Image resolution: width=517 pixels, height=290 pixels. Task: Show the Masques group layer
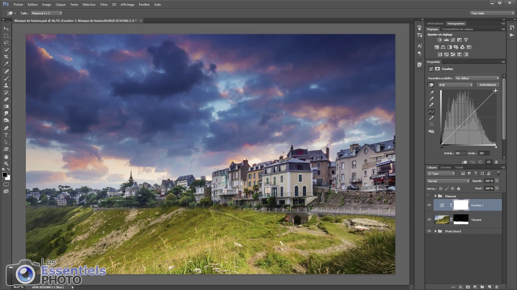tap(429, 196)
